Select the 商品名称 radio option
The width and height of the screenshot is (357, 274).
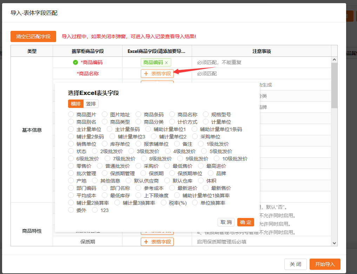[x=172, y=115]
